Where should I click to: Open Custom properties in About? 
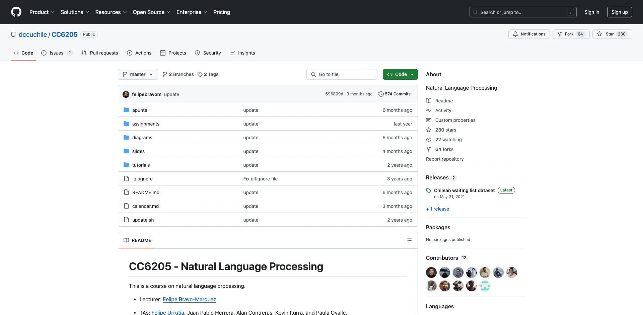(x=451, y=120)
